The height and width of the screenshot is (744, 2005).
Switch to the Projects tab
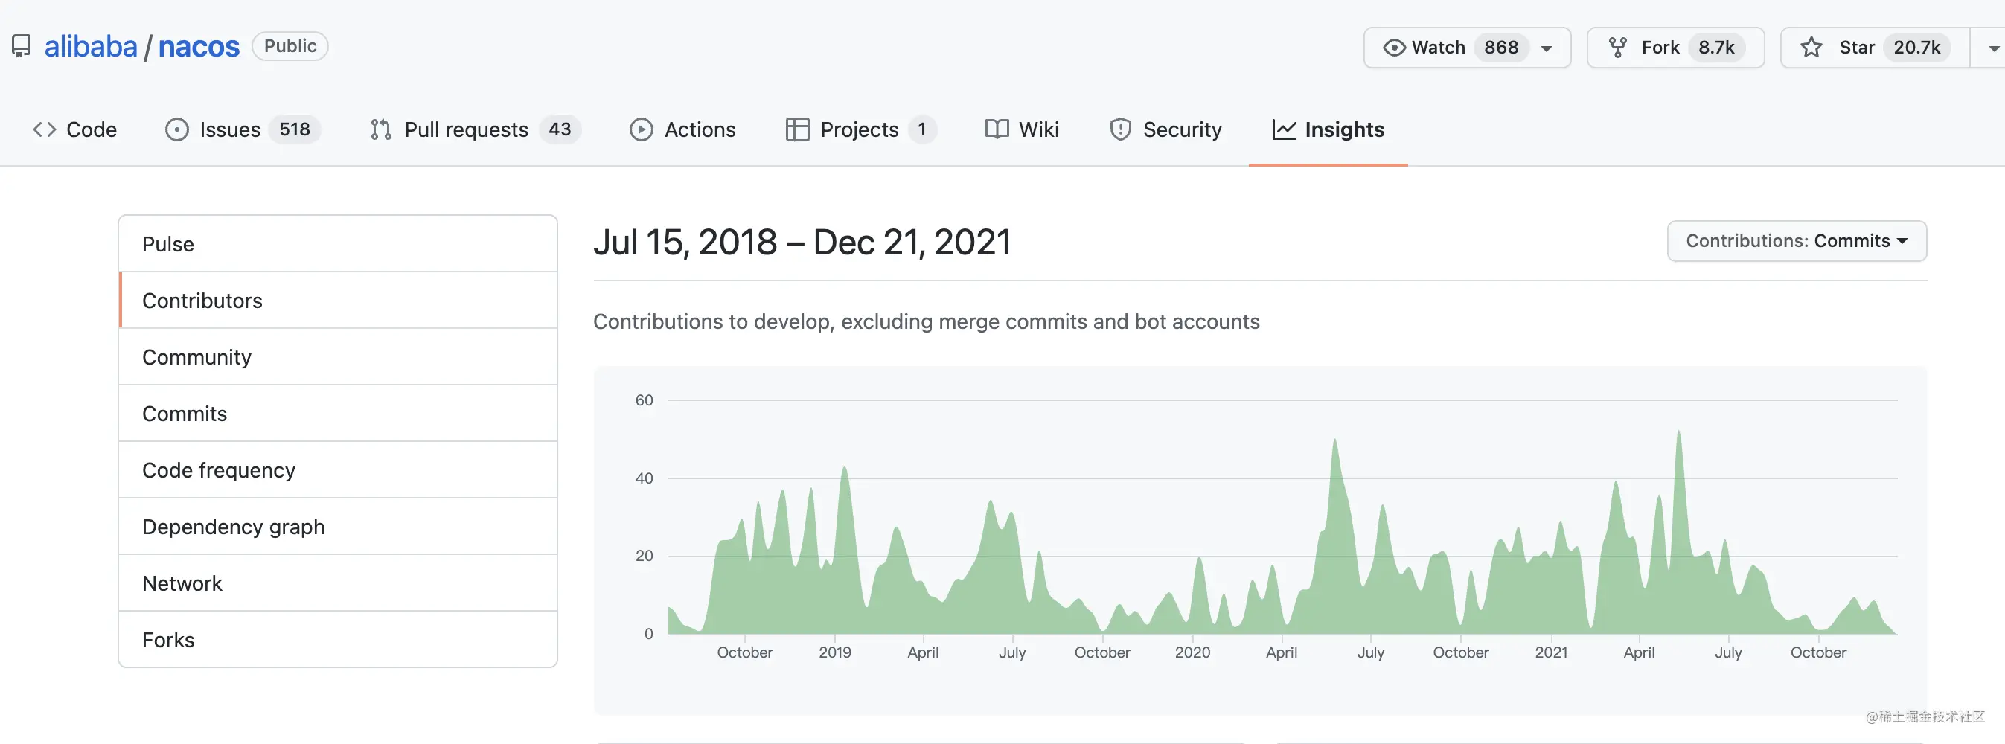coord(861,129)
